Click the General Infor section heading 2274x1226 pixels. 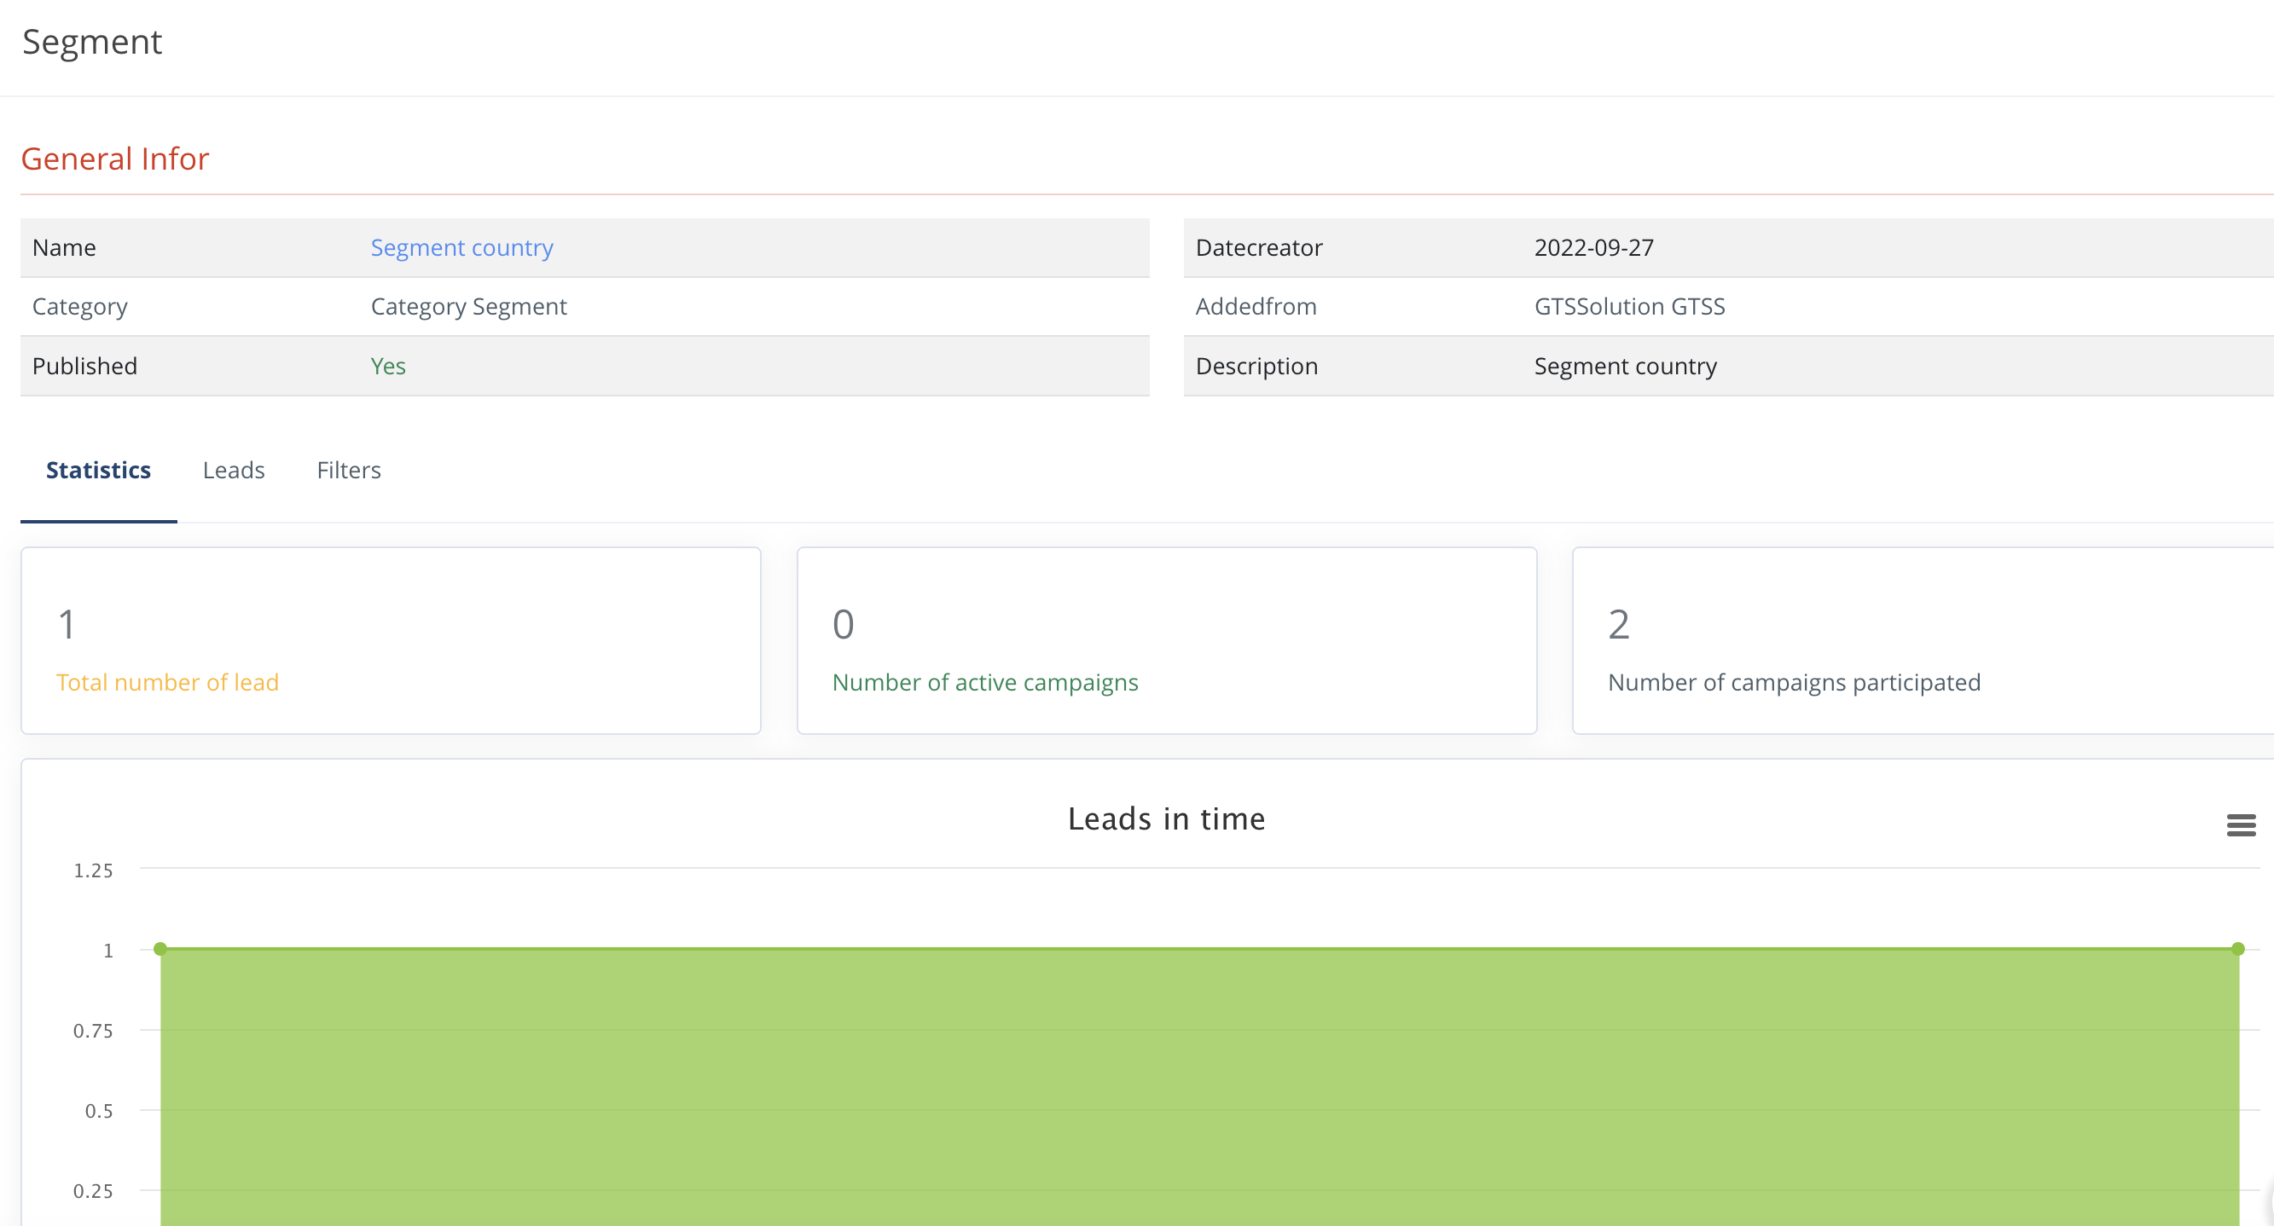[x=115, y=159]
